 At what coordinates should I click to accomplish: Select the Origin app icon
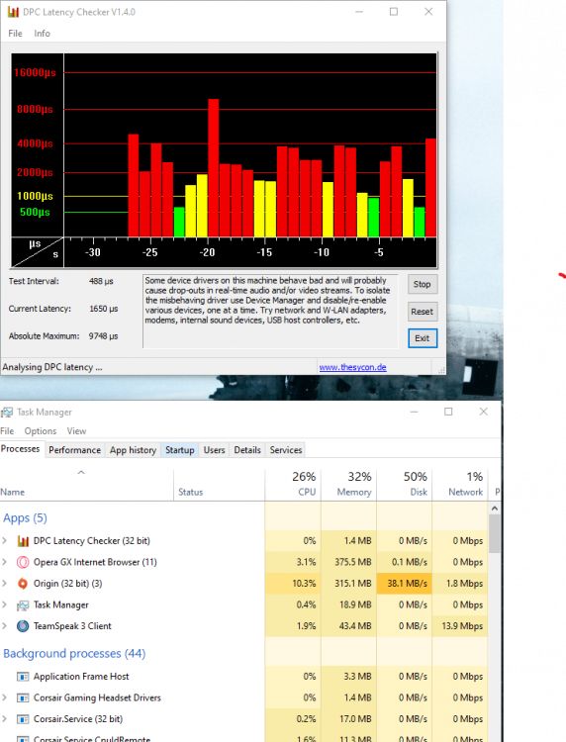23,584
